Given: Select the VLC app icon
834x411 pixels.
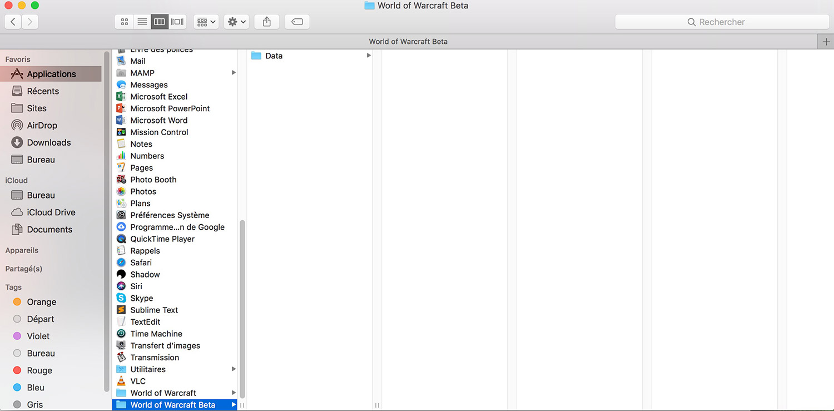Looking at the screenshot, I should tap(121, 382).
